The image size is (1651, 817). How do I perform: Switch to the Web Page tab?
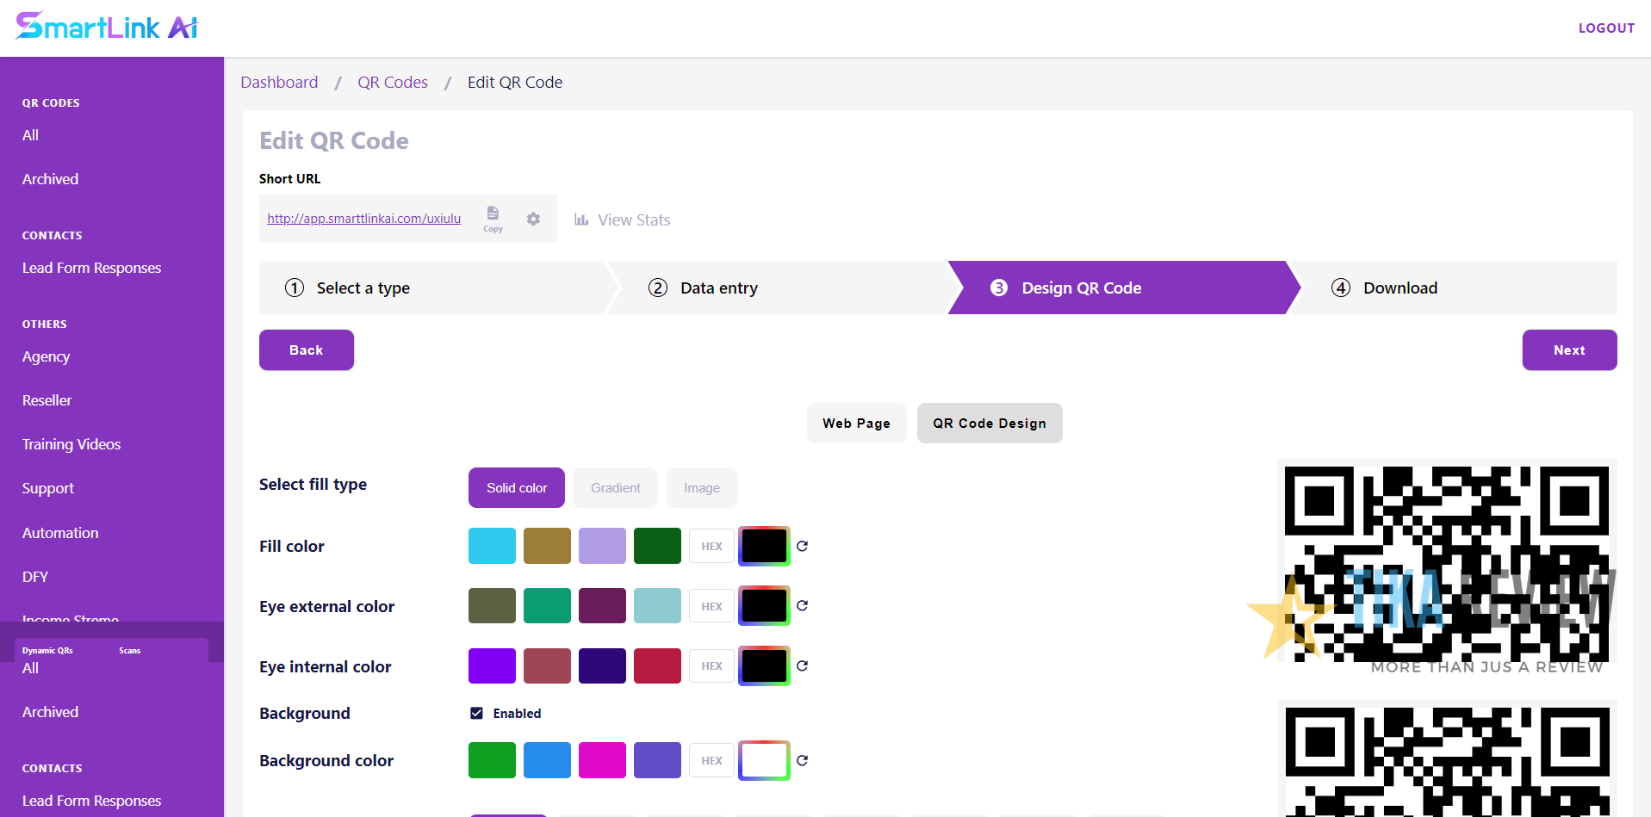coord(856,423)
